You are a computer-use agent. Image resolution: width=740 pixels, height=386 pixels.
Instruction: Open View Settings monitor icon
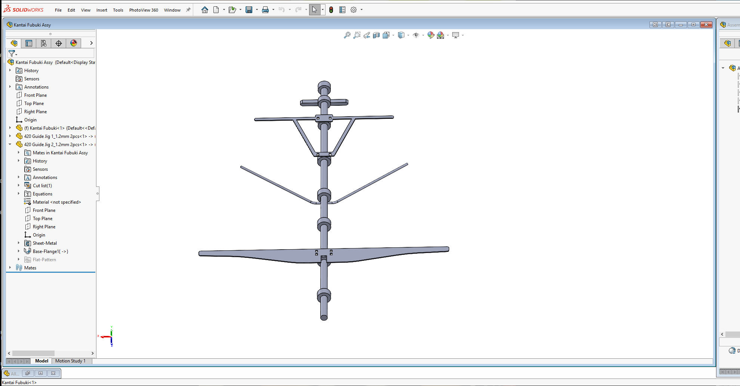pos(456,35)
